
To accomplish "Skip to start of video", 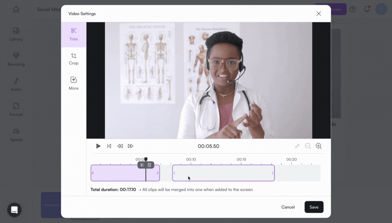I will tap(109, 146).
